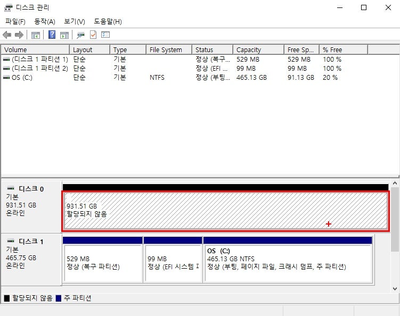Image resolution: width=400 pixels, height=316 pixels.
Task: Click the settings list toolbar icon
Action: point(105,35)
